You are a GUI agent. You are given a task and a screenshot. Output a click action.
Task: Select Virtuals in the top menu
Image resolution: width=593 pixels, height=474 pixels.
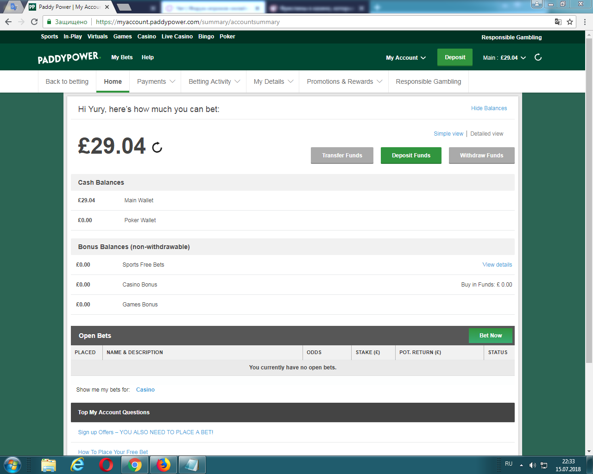[98, 37]
